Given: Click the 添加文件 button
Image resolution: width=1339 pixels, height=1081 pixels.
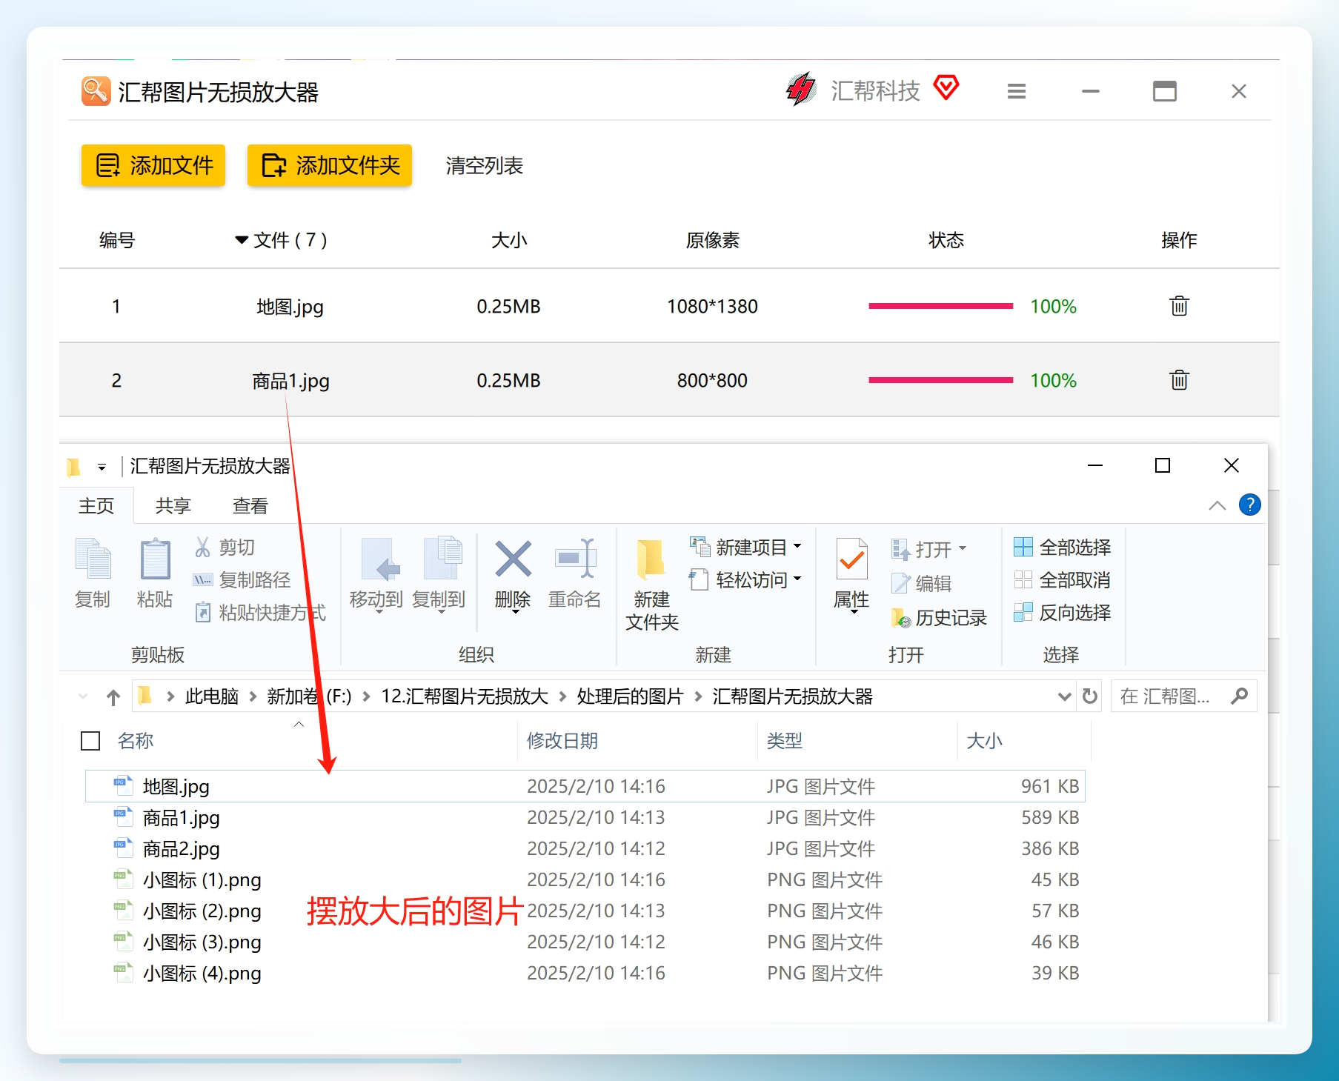Looking at the screenshot, I should [x=153, y=165].
